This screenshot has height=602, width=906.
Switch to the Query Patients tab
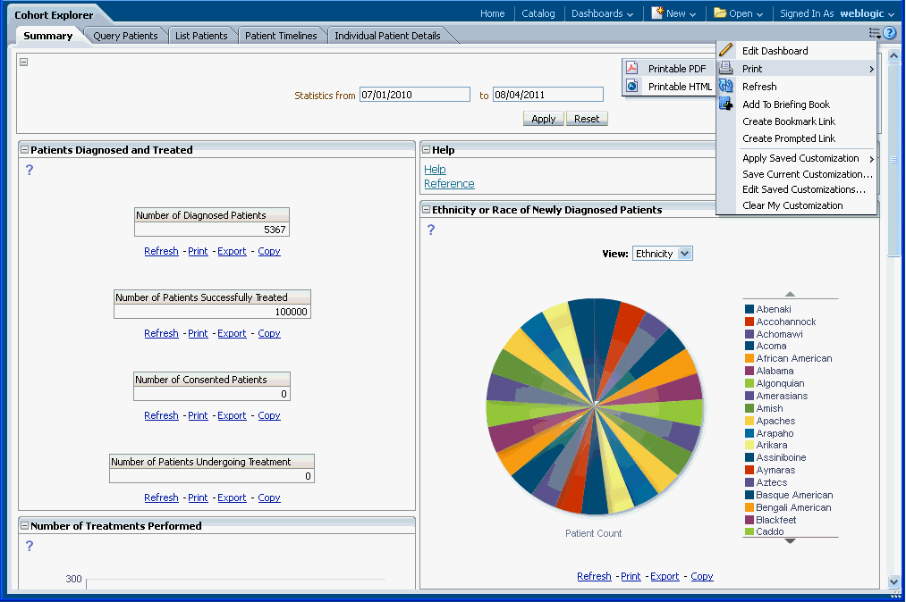125,36
